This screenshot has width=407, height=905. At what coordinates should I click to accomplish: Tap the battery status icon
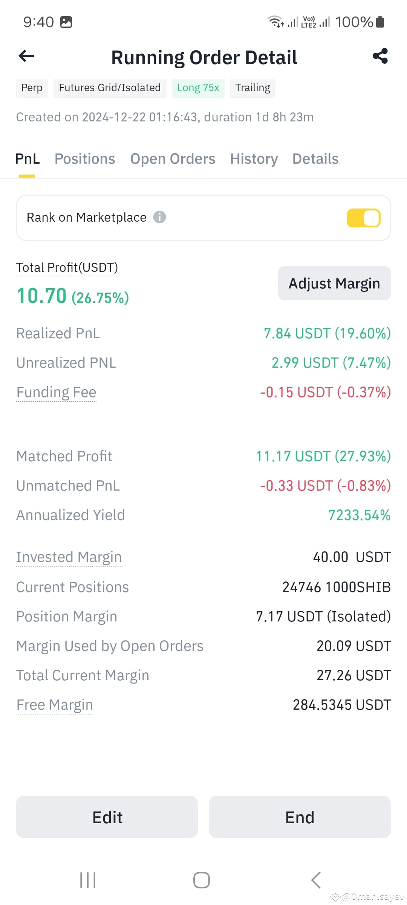[380, 22]
